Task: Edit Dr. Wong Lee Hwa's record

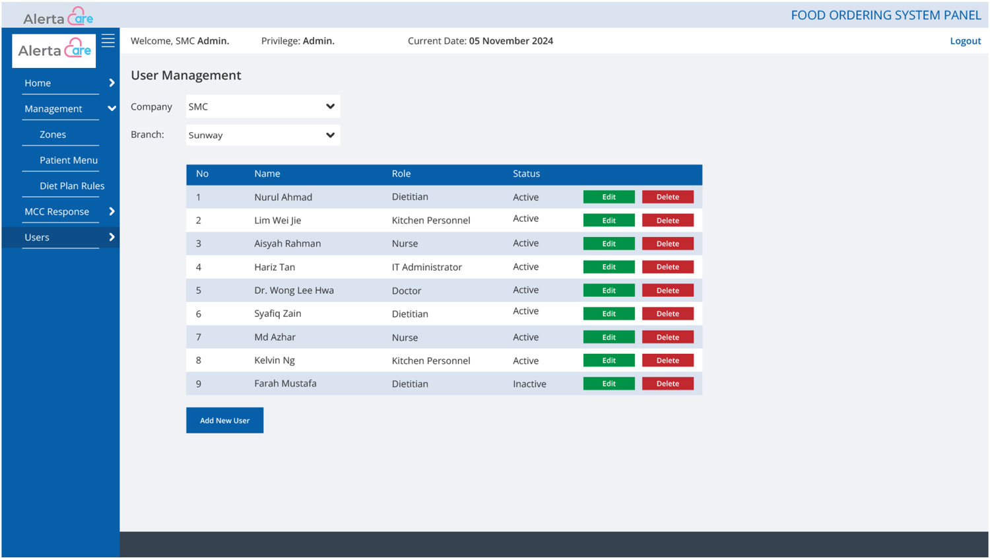Action: point(609,291)
